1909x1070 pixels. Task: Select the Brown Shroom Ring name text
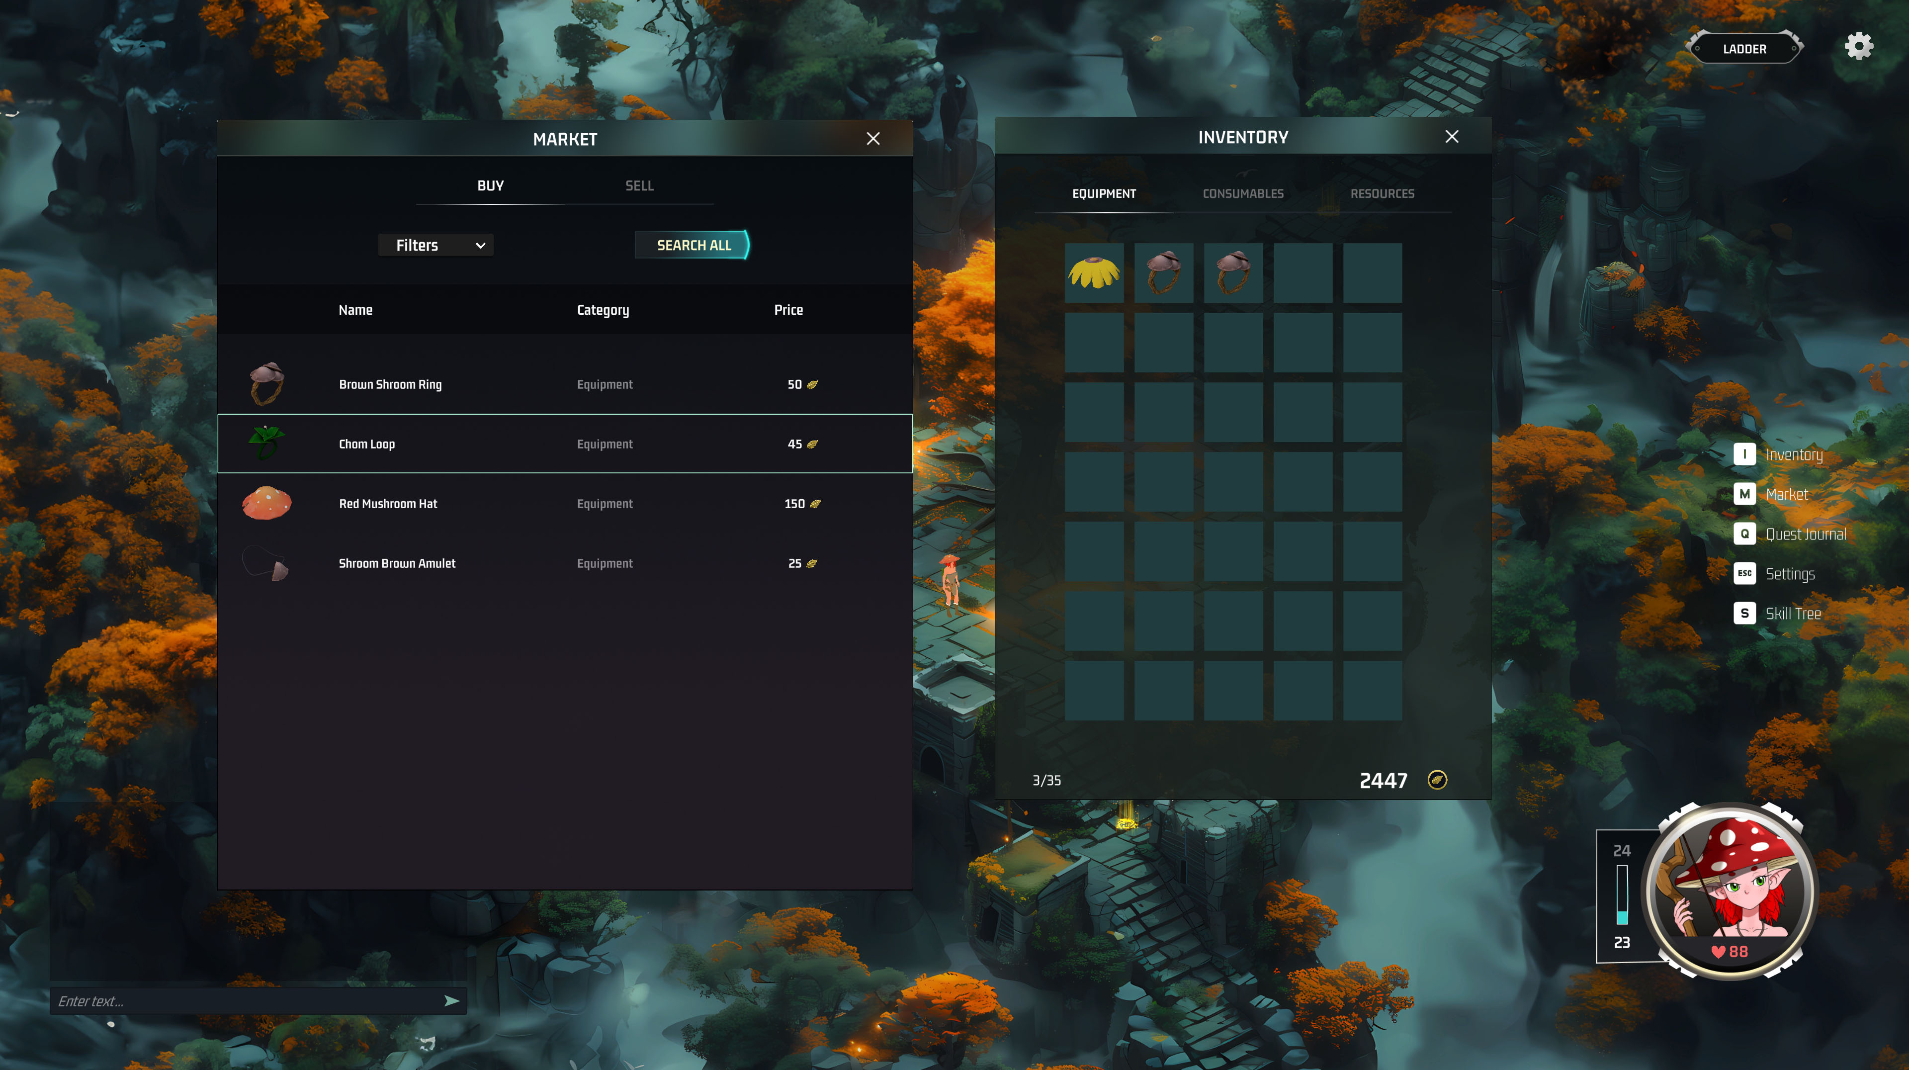click(x=390, y=384)
